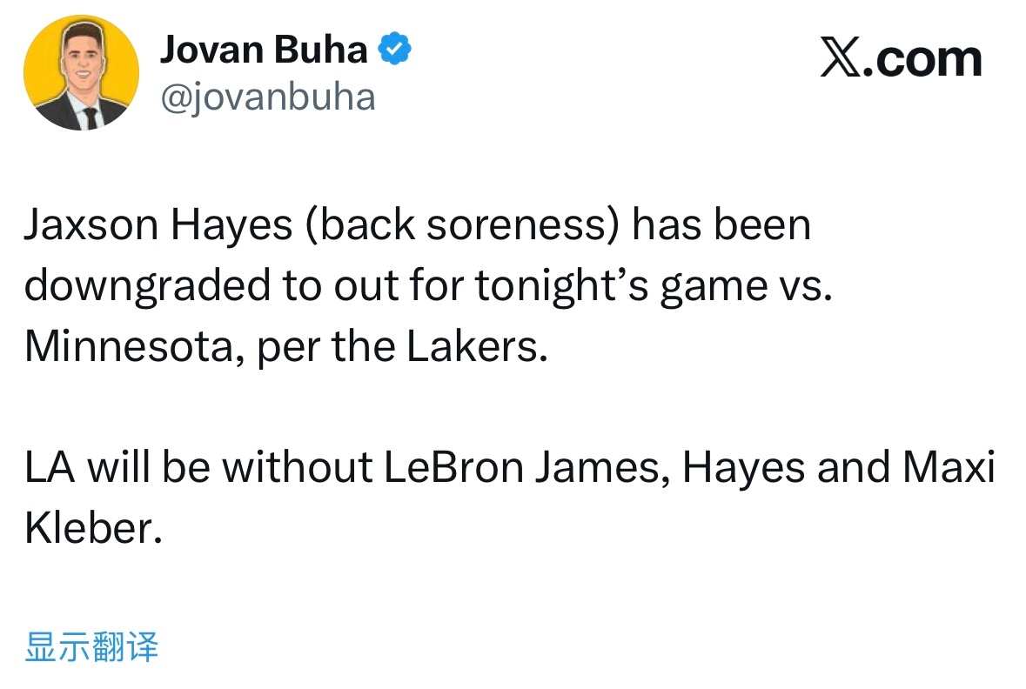This screenshot has width=1026, height=689.
Task: Click the blue verified badge
Action: [x=396, y=50]
